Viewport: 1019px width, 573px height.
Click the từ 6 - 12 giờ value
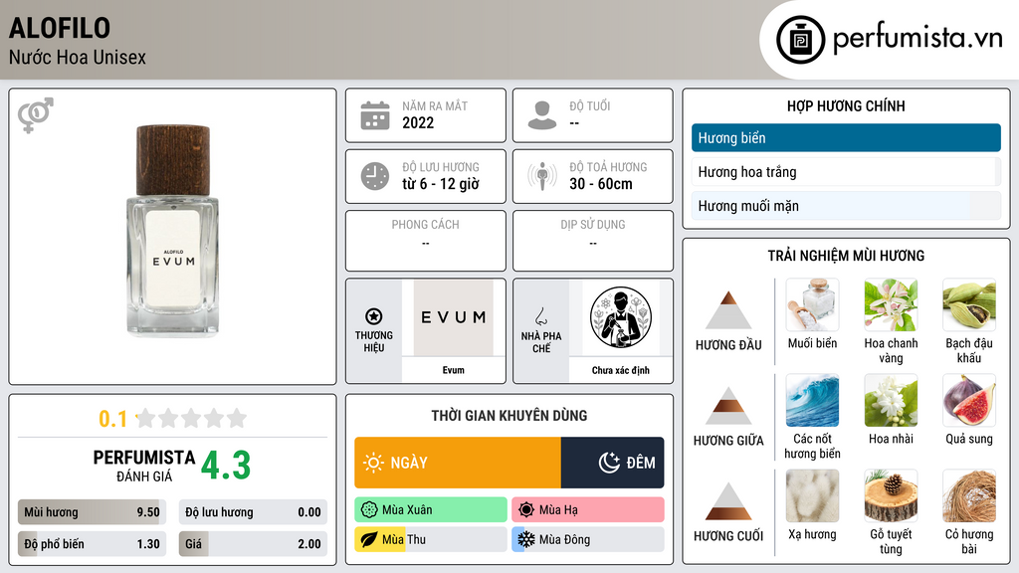441,184
